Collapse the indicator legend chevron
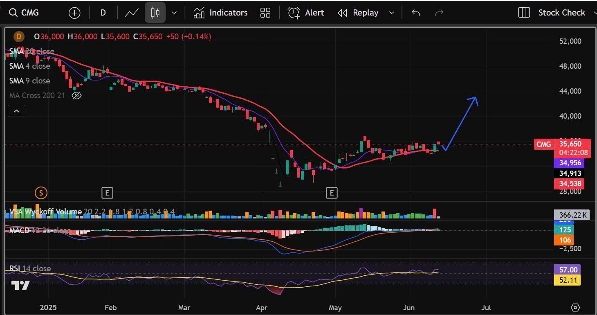 pos(16,111)
